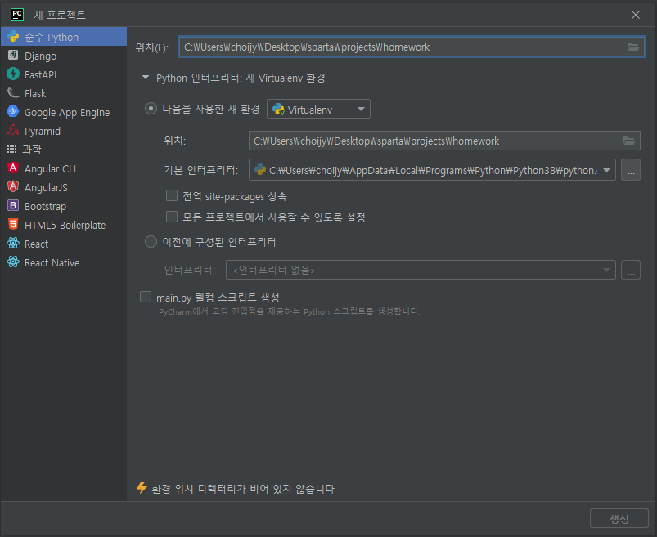Click the React Native atom icon

(x=13, y=262)
